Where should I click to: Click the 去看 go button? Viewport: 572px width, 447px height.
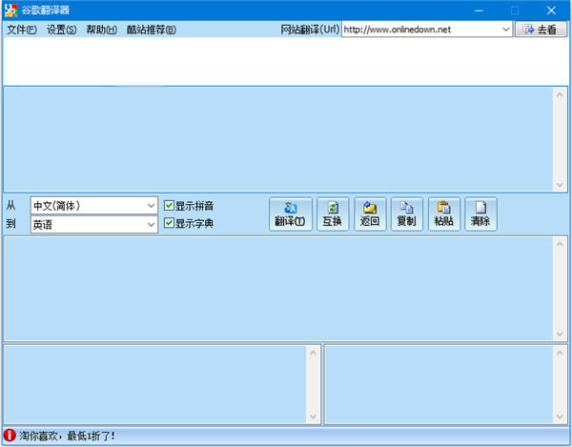click(541, 30)
